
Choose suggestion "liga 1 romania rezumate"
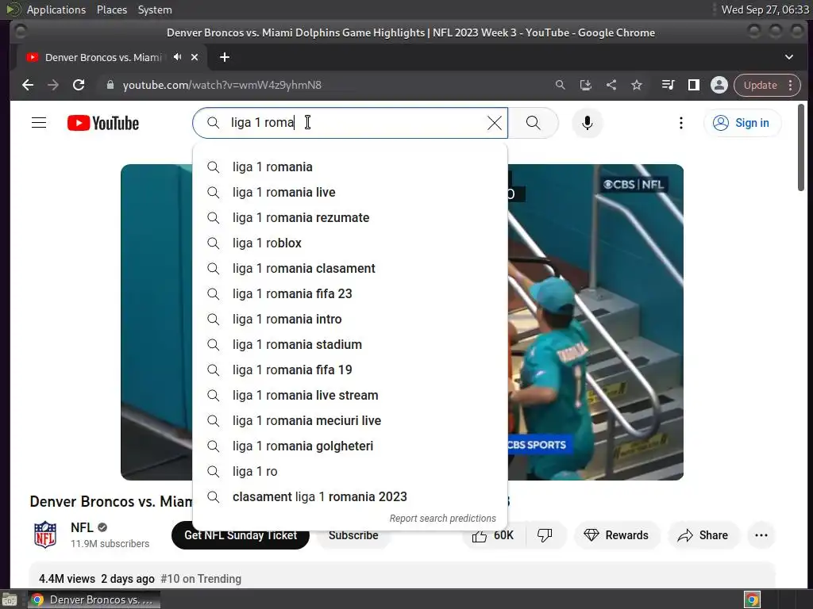point(350,217)
